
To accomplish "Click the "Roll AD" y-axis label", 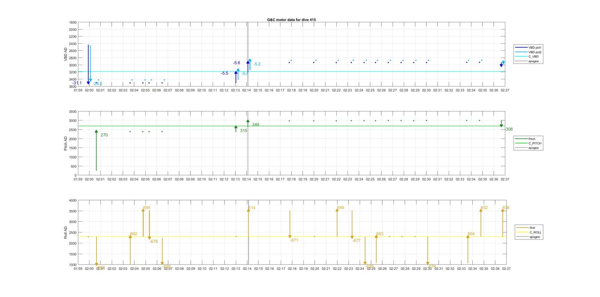I will (66, 233).
